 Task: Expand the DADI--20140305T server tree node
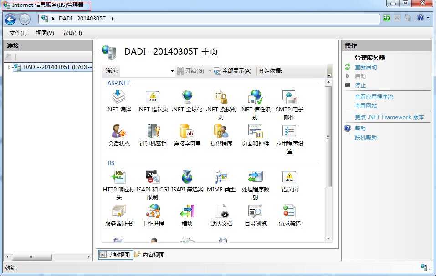(9, 67)
